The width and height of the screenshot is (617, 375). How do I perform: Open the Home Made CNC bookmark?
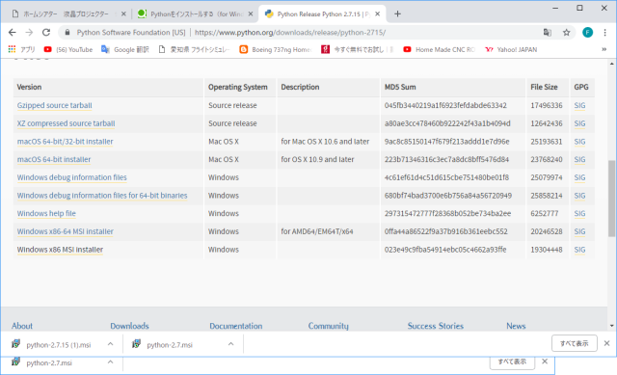pos(440,49)
